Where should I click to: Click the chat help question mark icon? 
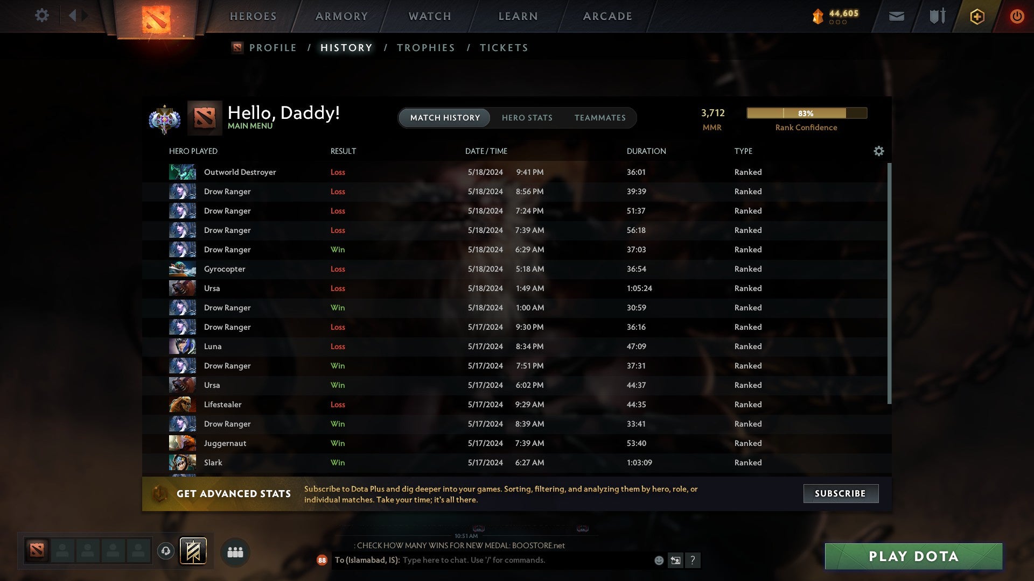[x=693, y=561]
